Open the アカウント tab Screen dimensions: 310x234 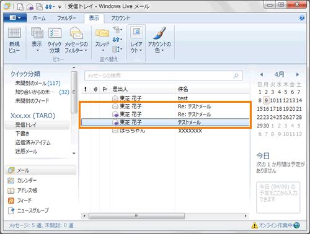[x=120, y=18]
